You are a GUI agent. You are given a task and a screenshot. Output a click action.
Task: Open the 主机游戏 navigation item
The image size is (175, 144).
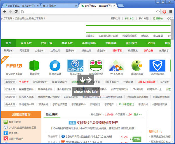pos(131,43)
